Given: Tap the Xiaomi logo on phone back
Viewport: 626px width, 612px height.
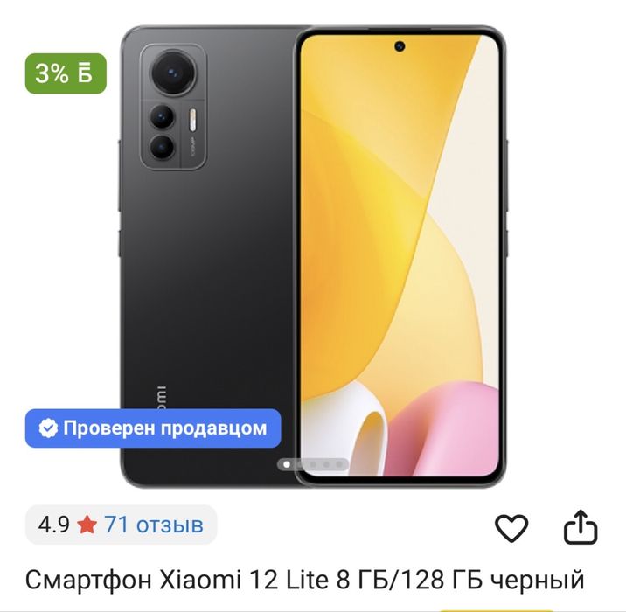Looking at the screenshot, I should (161, 397).
